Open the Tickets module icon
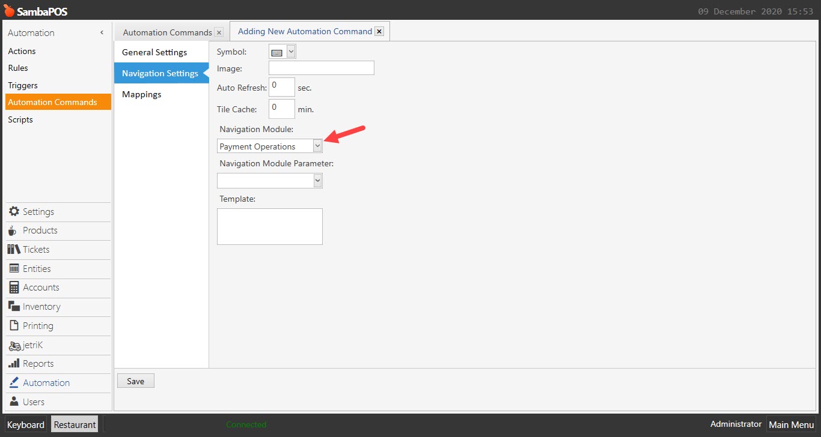This screenshot has height=437, width=821. [13, 250]
